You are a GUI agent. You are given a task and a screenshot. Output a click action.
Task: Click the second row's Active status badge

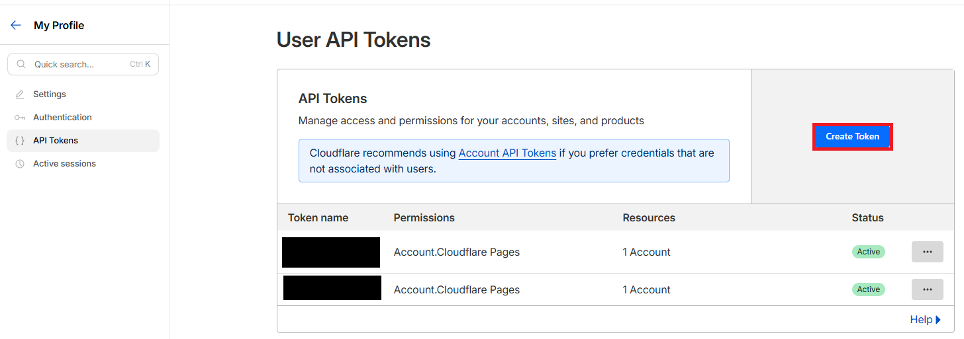point(868,289)
